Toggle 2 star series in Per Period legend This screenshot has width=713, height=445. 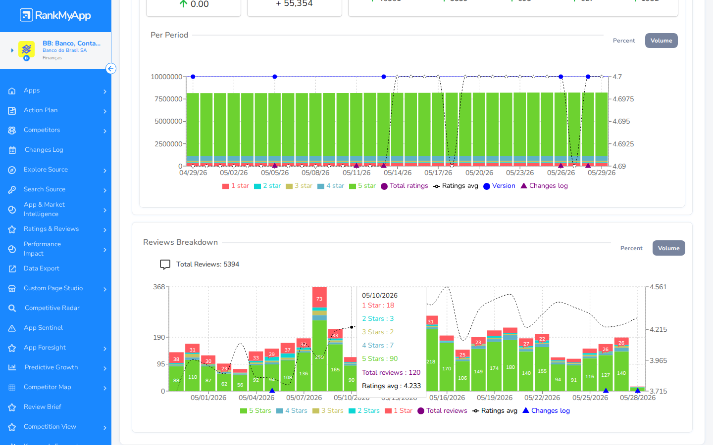pyautogui.click(x=267, y=186)
